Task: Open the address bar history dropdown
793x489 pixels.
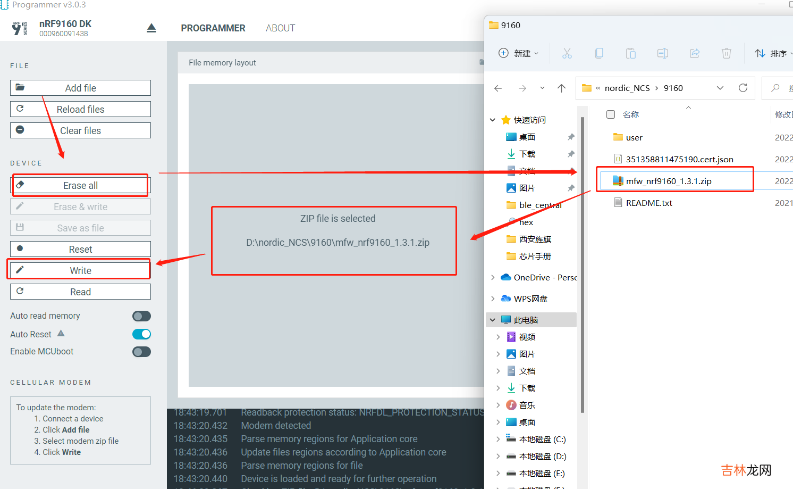Action: (x=720, y=88)
